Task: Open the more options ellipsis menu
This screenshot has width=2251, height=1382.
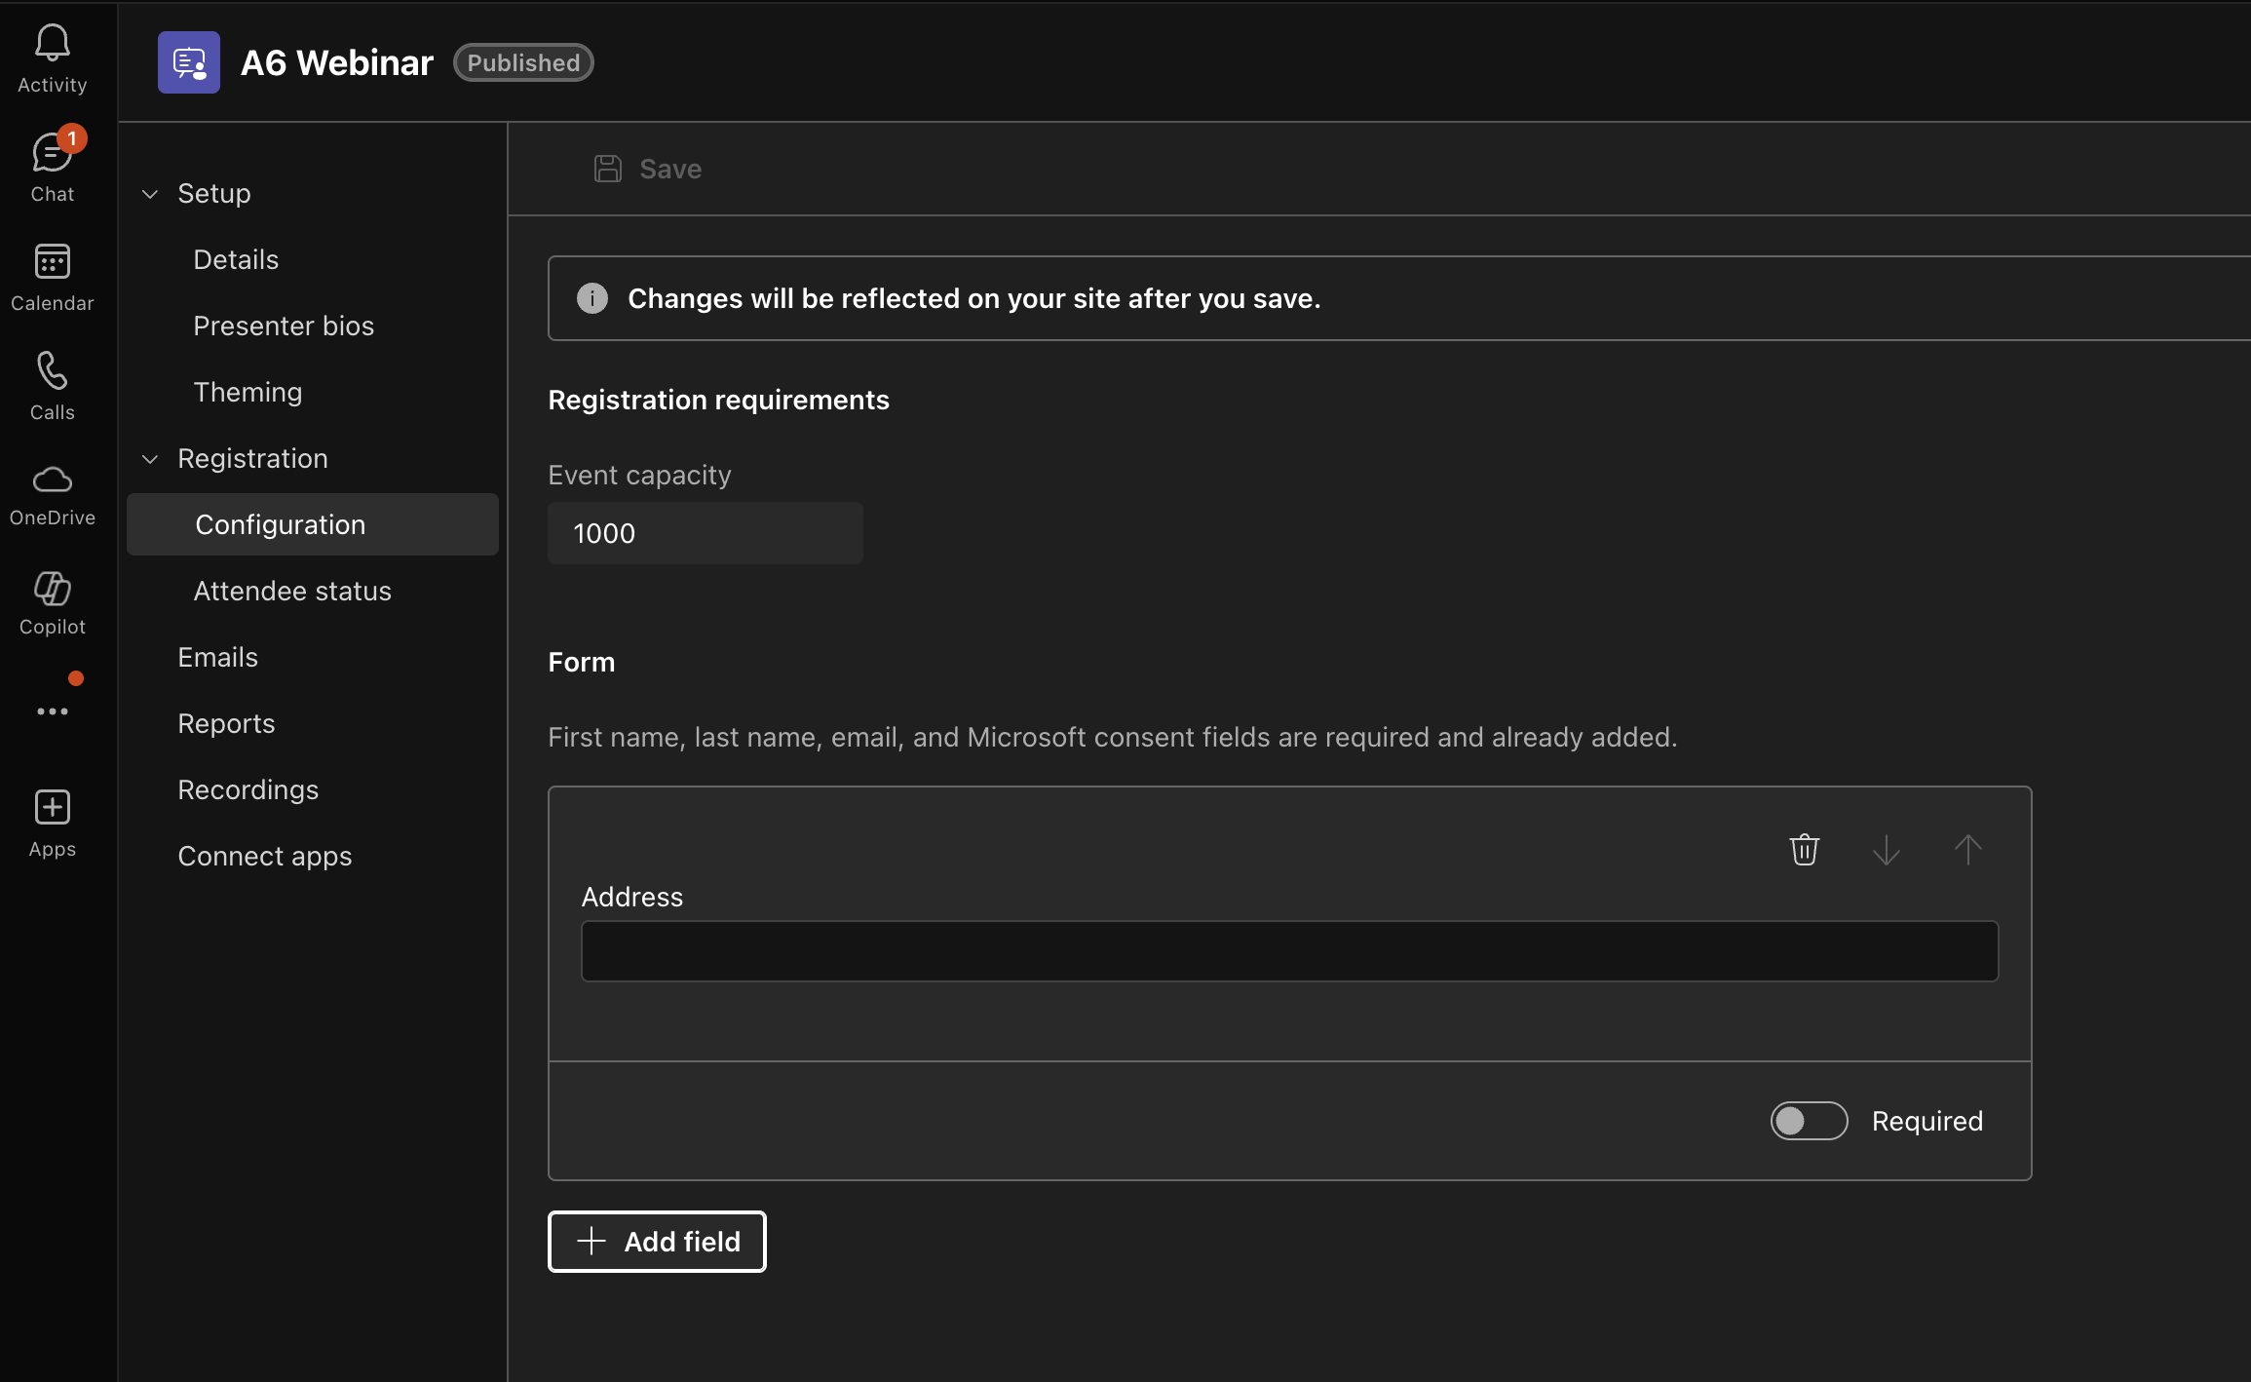Action: click(x=52, y=710)
